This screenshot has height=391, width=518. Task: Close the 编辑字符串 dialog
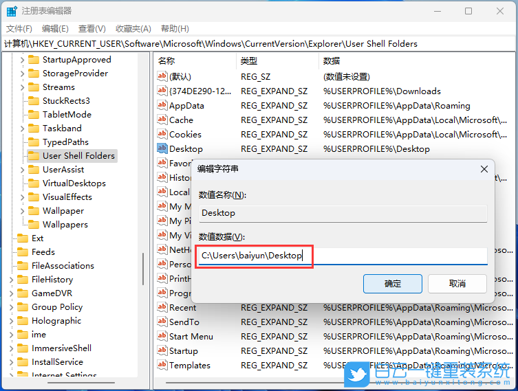484,169
